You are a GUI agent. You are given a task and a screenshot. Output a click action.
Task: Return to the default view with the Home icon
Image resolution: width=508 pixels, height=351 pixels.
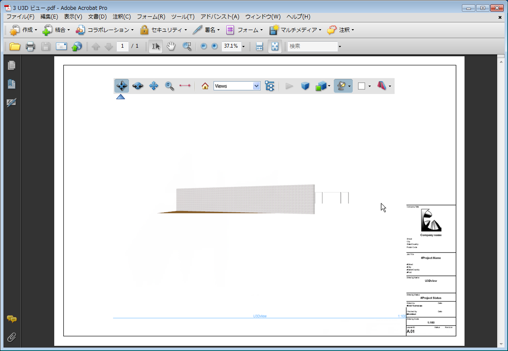point(204,86)
